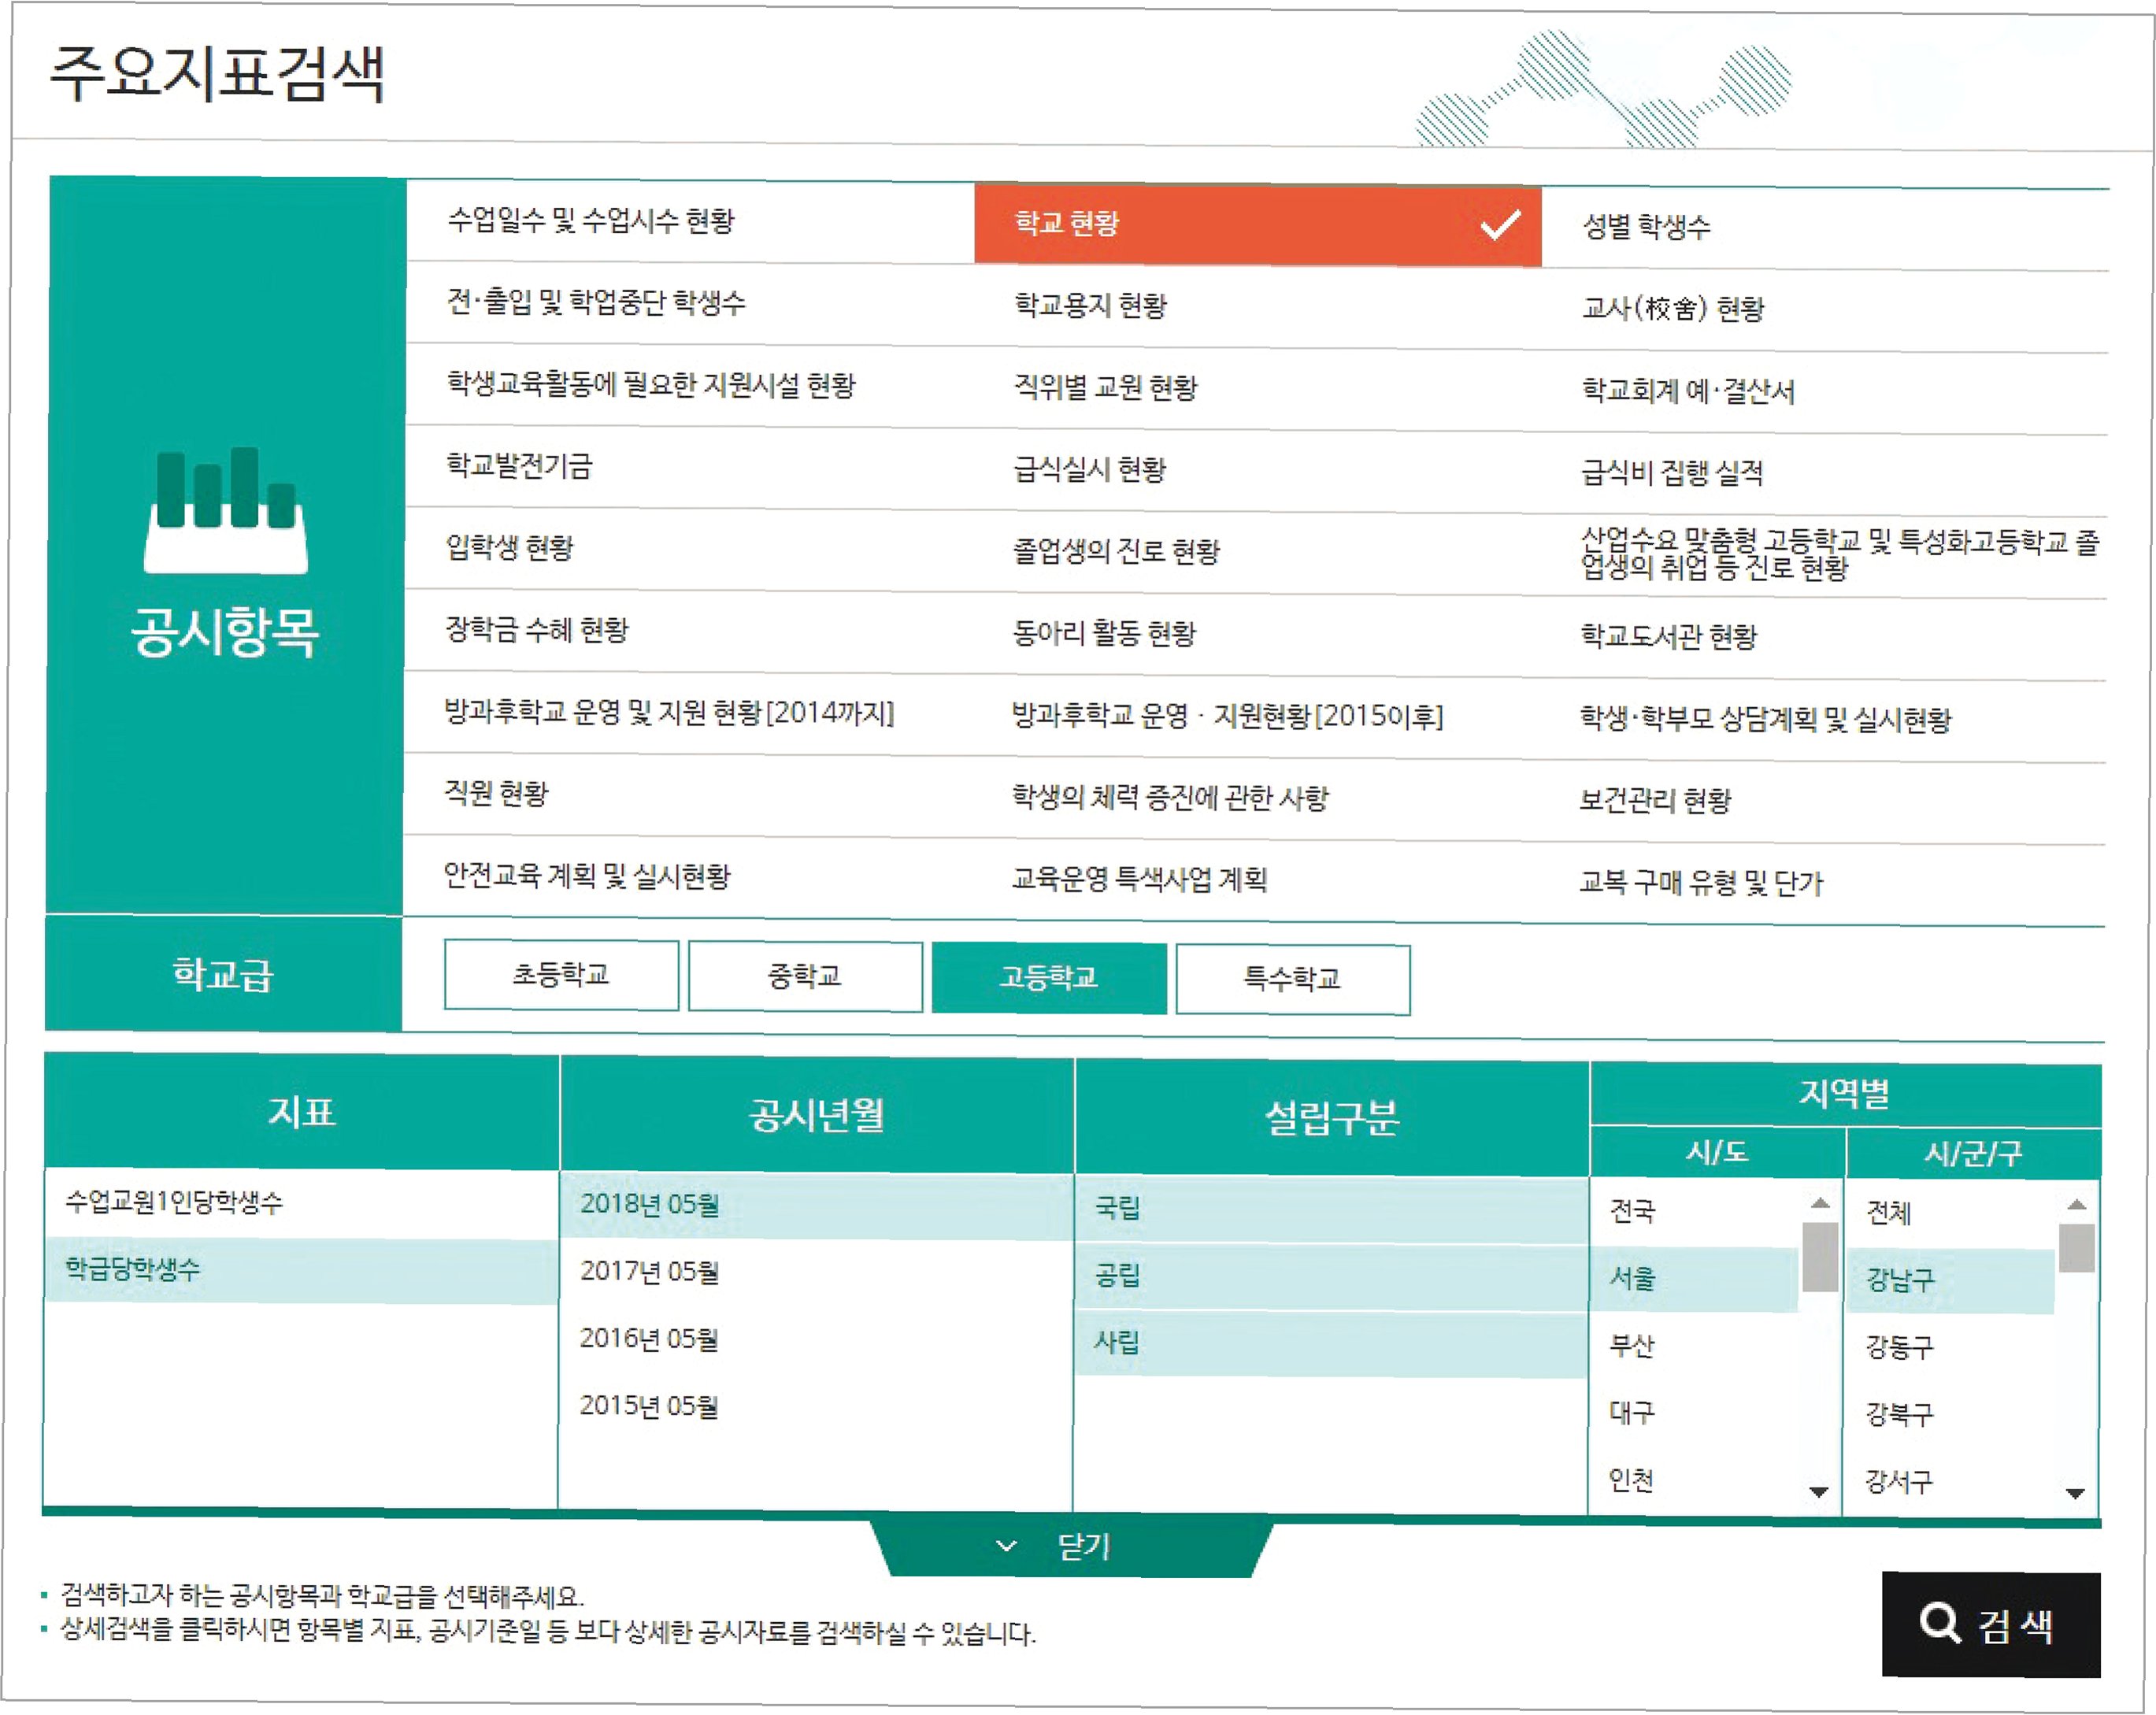This screenshot has width=2156, height=1715.
Task: Click the 시/군/구 scrollbar thumb
Action: tap(2076, 1249)
